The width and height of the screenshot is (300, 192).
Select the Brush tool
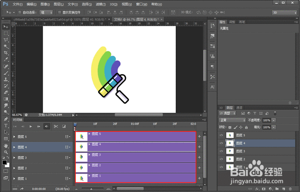click(x=6, y=73)
